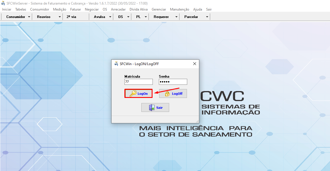This screenshot has width=330, height=171.
Task: Expand the Reaviso dropdown arrow
Action: (x=59, y=17)
